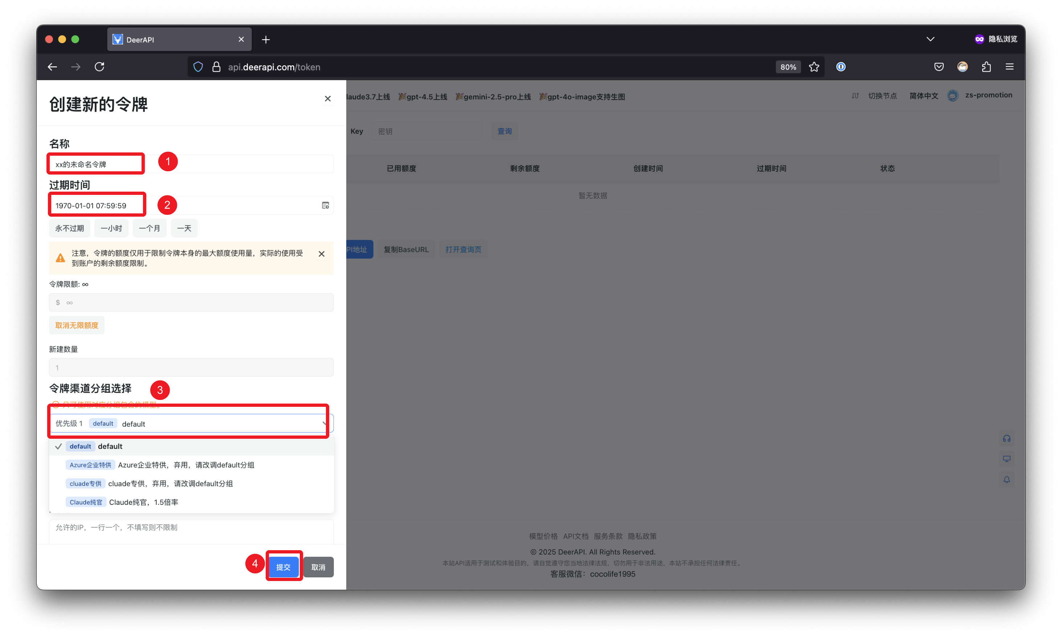Open the Firefox hamburger menu
The width and height of the screenshot is (1062, 638).
click(1009, 67)
